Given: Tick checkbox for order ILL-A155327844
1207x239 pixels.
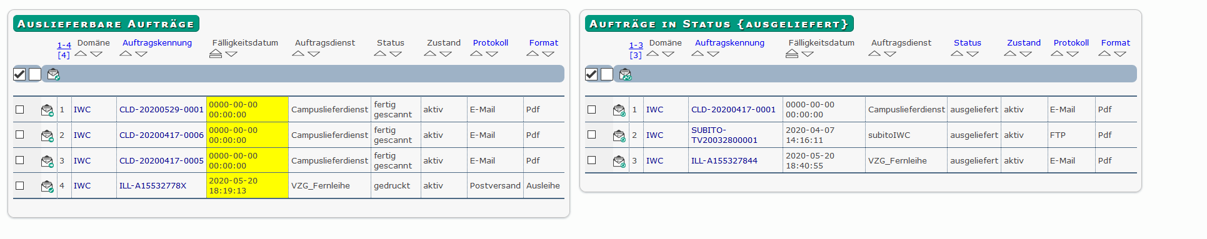Looking at the screenshot, I should pyautogui.click(x=592, y=160).
